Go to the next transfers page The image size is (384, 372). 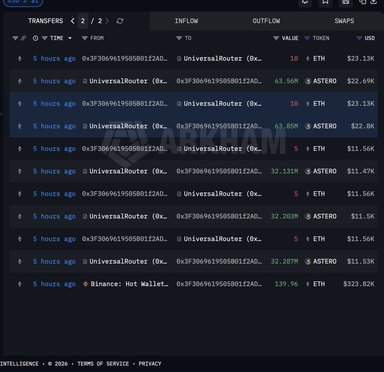(107, 21)
